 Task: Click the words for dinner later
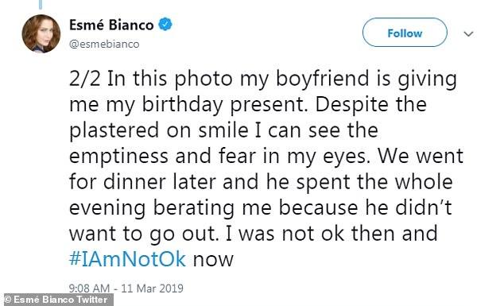(x=142, y=182)
